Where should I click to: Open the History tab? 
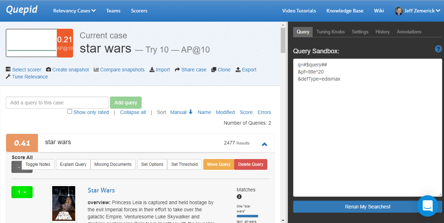click(383, 32)
